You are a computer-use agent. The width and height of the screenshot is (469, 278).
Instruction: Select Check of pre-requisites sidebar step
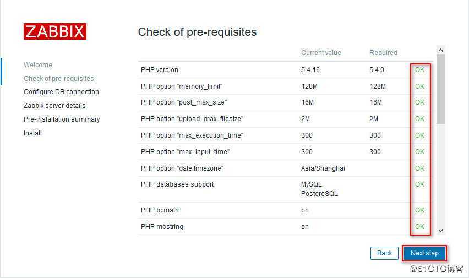(x=58, y=78)
